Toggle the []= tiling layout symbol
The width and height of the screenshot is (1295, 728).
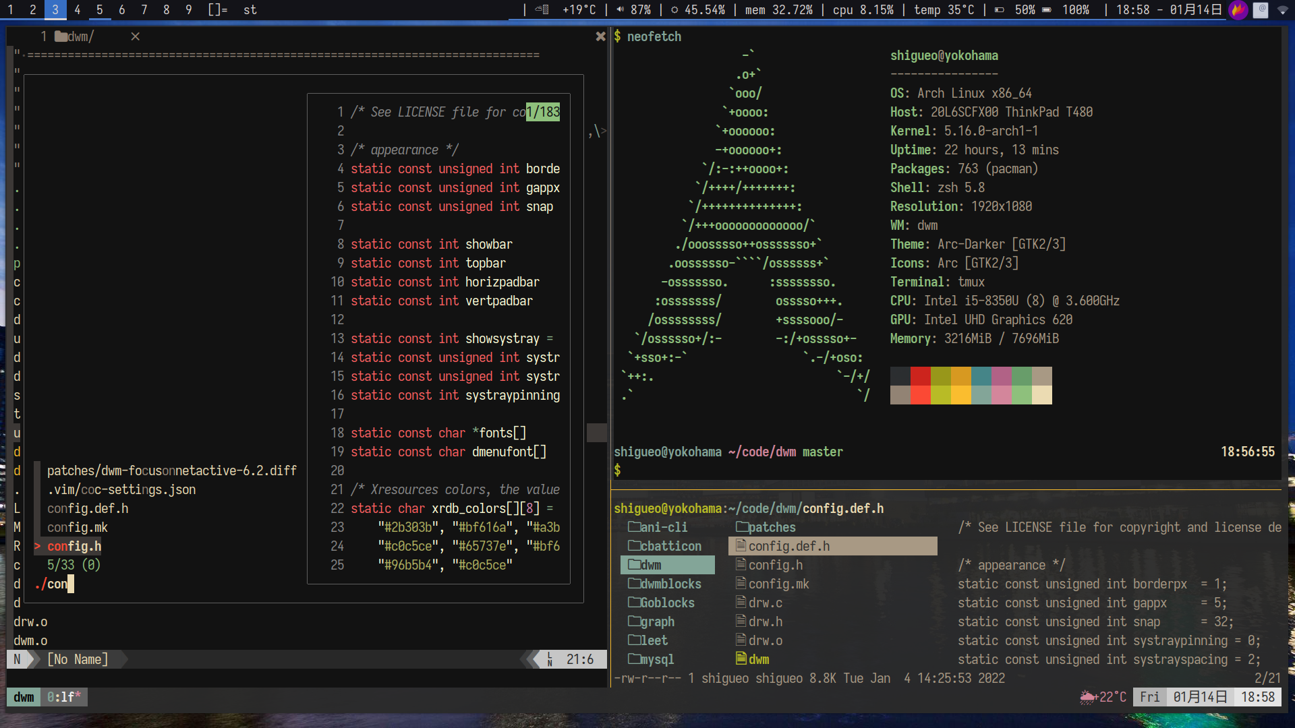point(217,9)
